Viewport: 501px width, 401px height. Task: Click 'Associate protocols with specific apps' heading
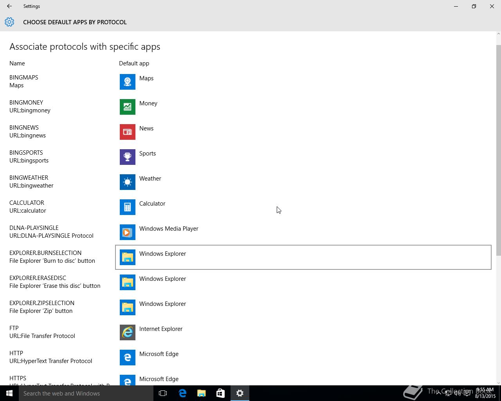tap(85, 47)
